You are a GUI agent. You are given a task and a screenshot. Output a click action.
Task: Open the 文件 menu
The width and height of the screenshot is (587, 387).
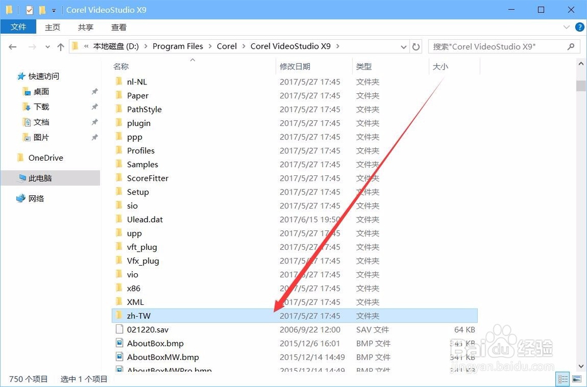[x=18, y=27]
